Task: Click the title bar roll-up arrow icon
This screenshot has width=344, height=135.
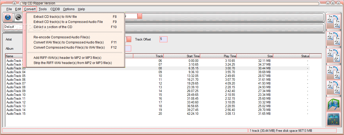Action: (x=14, y=3)
